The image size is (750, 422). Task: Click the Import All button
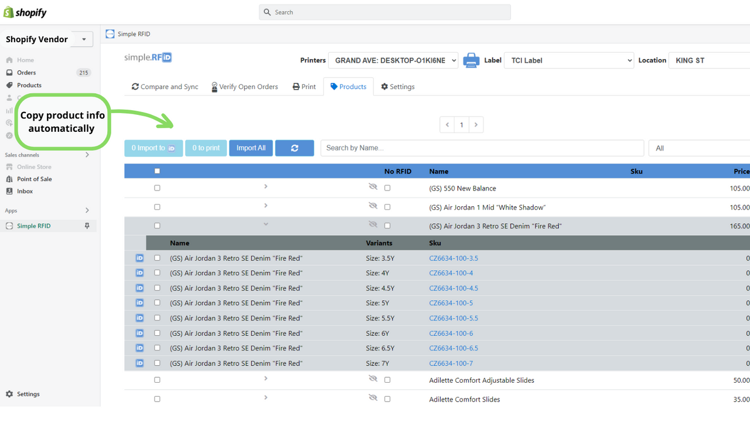[251, 148]
